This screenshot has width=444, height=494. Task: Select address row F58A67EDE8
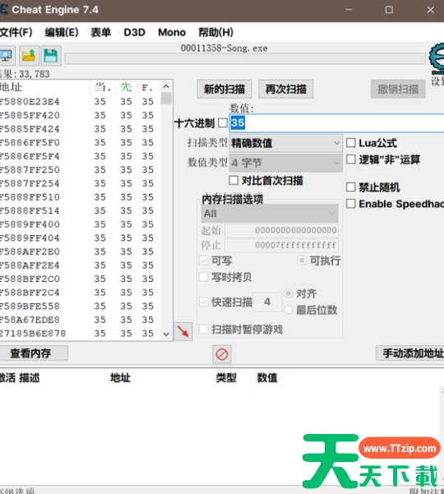tap(81, 320)
